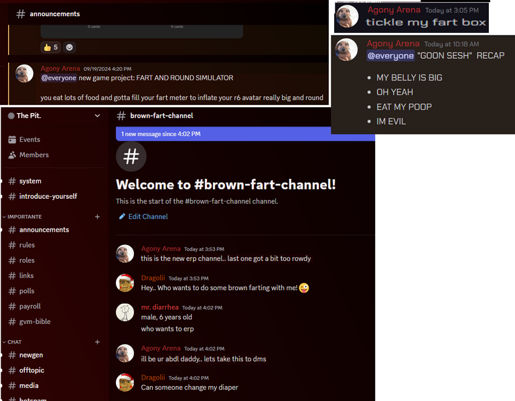Click the add reaction smiley icon
515x401 pixels.
coord(70,47)
